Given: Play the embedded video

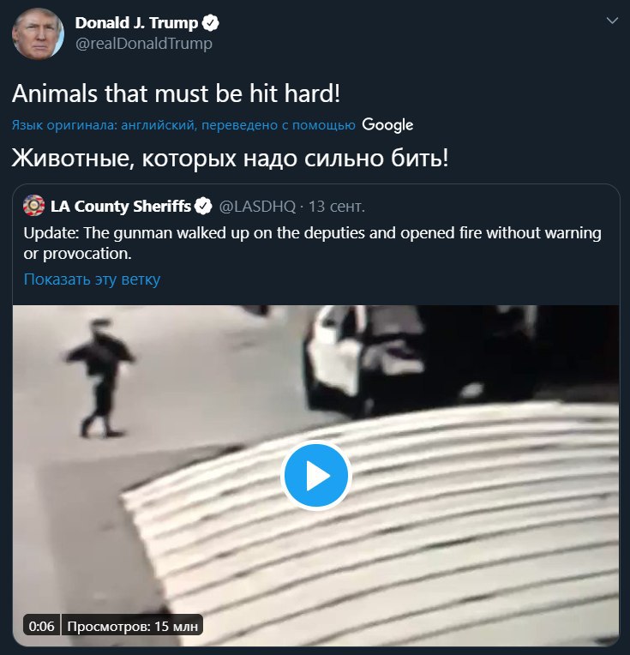Looking at the screenshot, I should point(315,475).
